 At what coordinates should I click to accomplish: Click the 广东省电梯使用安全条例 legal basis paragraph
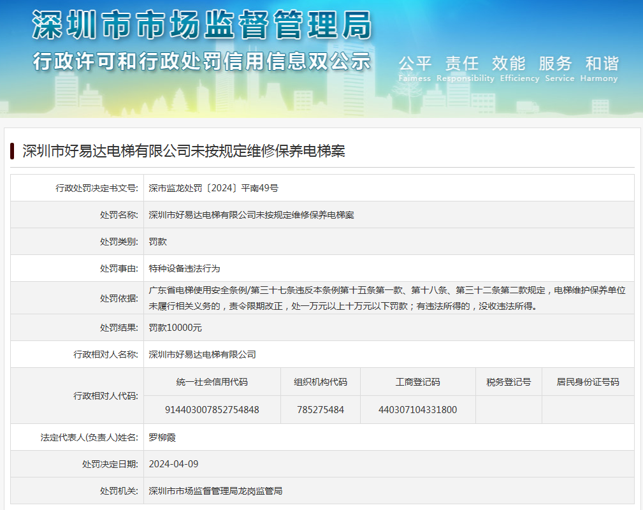pyautogui.click(x=387, y=298)
